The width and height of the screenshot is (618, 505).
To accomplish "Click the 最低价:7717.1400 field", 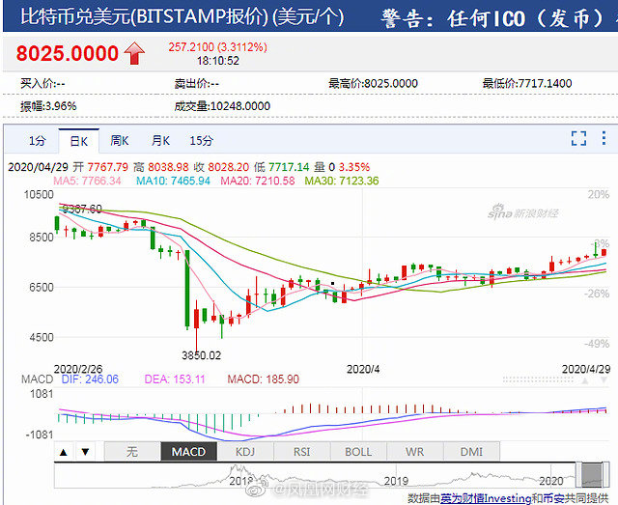I will (x=527, y=84).
